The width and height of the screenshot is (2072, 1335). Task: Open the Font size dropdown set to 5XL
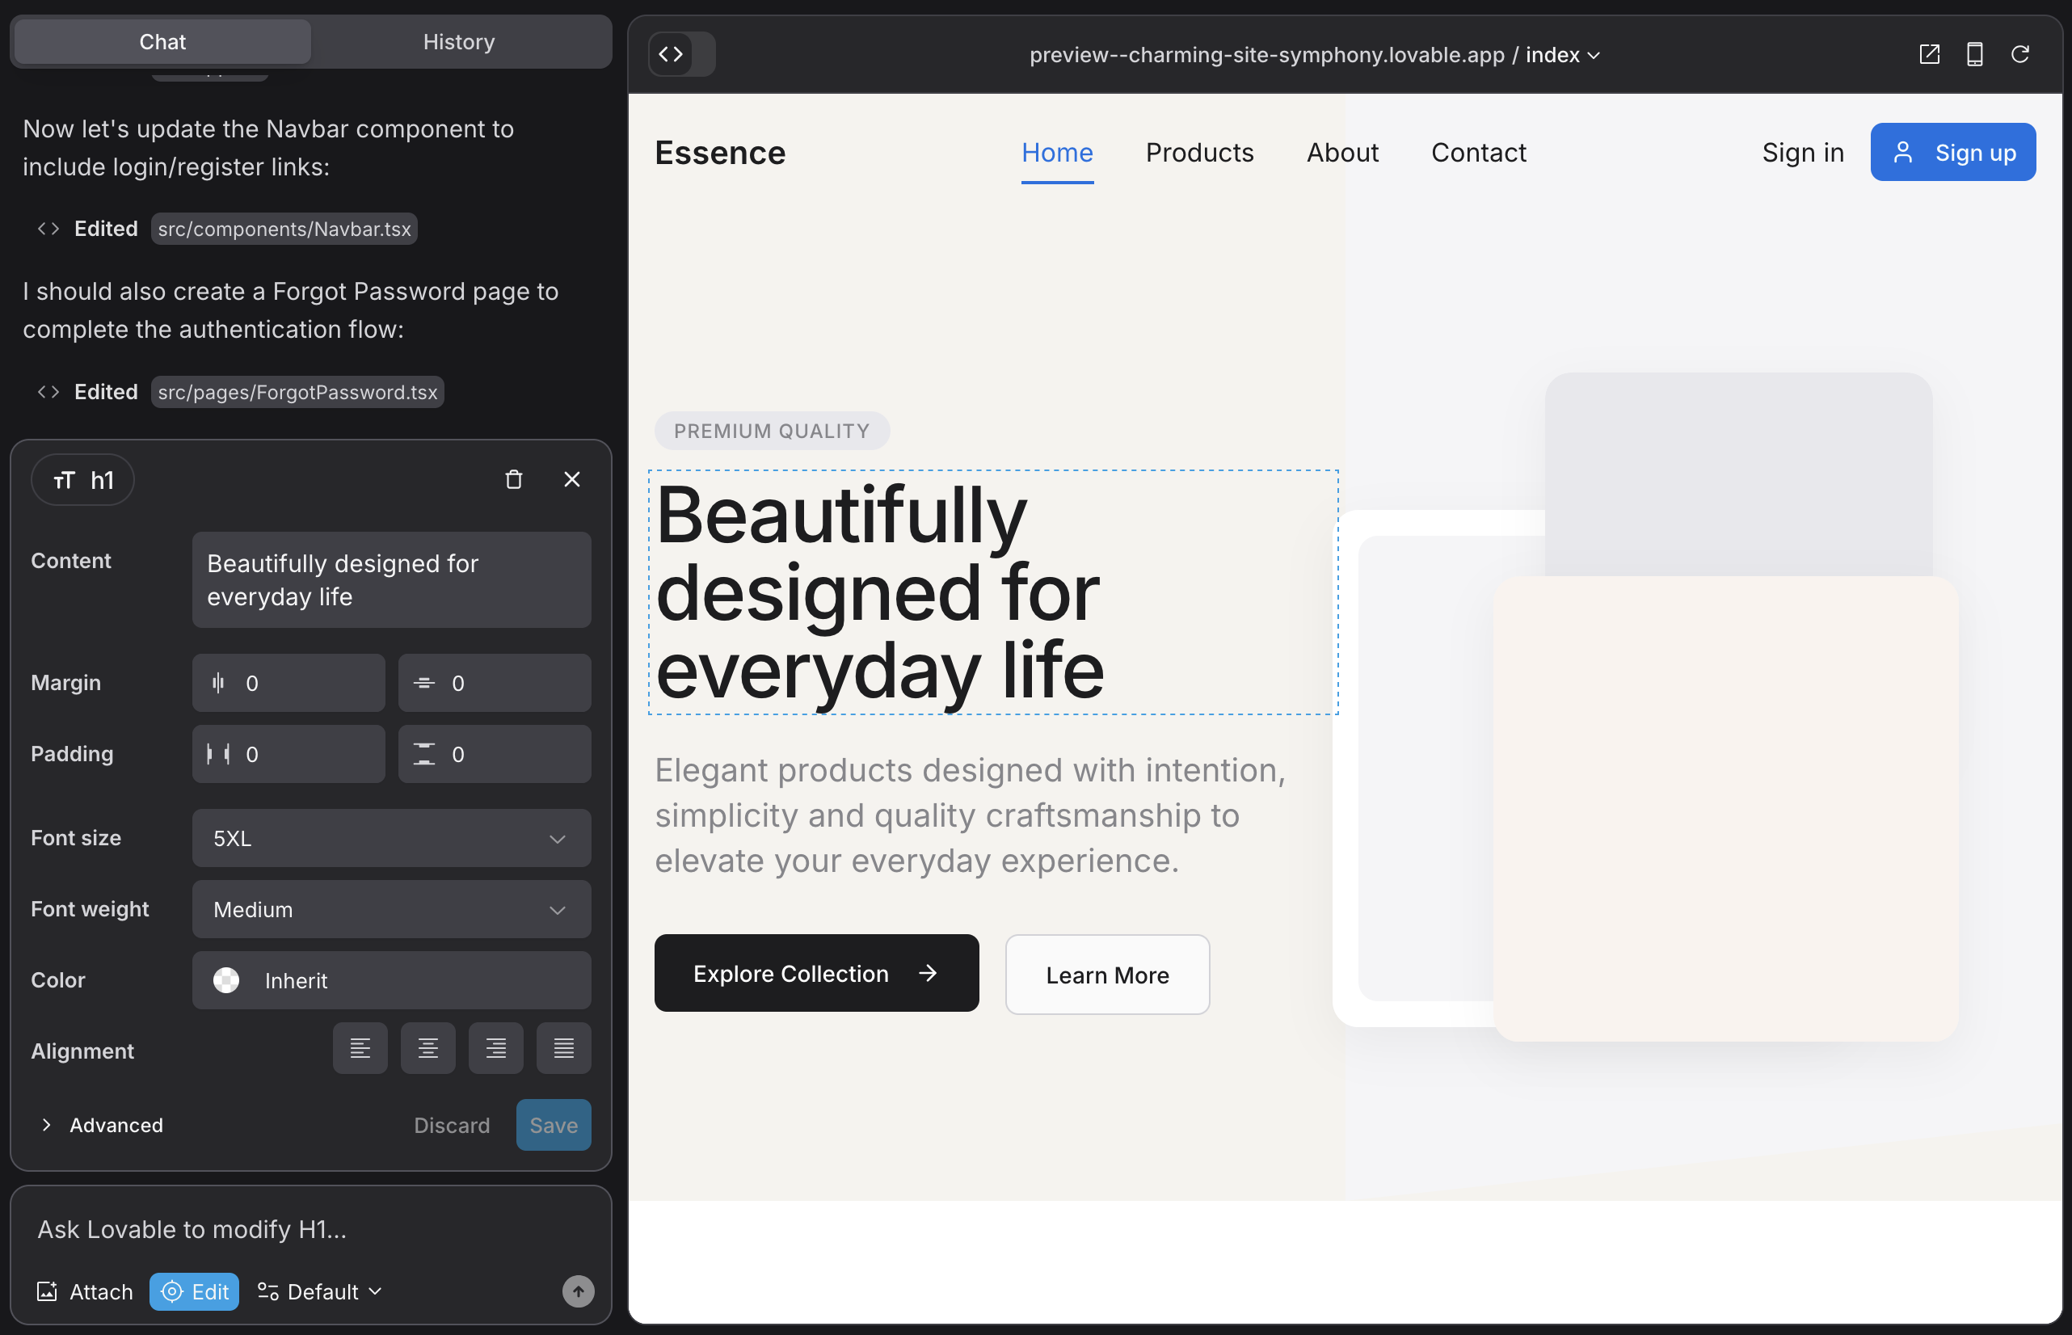[x=391, y=837]
